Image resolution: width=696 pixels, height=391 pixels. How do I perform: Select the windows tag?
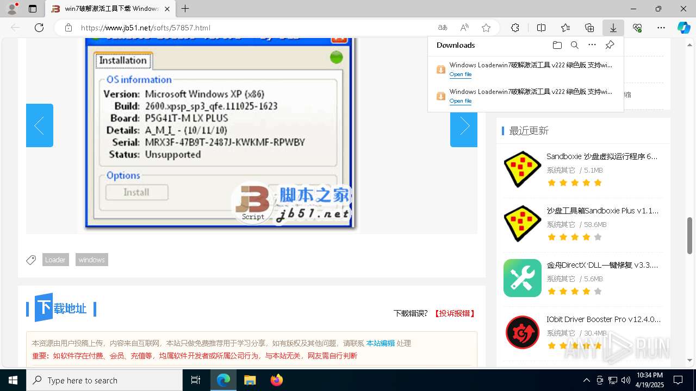point(91,260)
